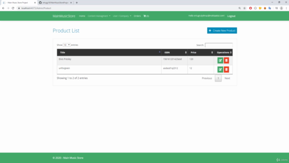Click the Product List heading
Image resolution: width=289 pixels, height=163 pixels.
click(66, 31)
